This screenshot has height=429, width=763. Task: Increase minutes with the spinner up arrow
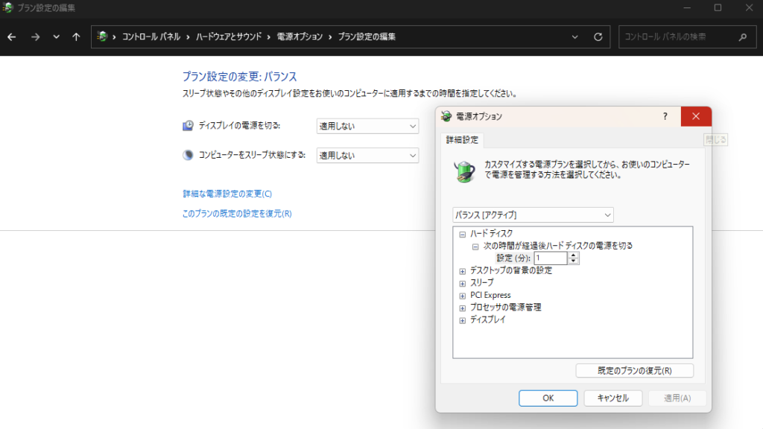[x=573, y=255]
